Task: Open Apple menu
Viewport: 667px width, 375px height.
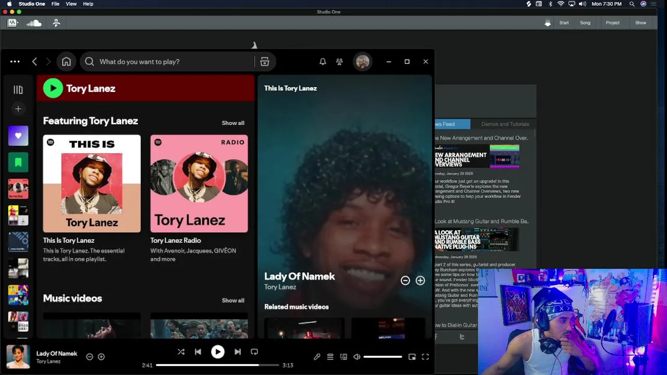Action: tap(9, 4)
